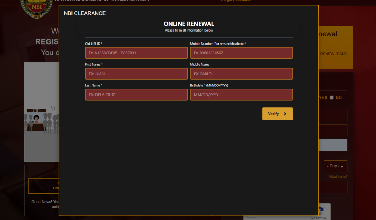Viewport: 376px width, 220px height.
Task: Click the gold-outlined button below the illustration
Action: coord(44,186)
